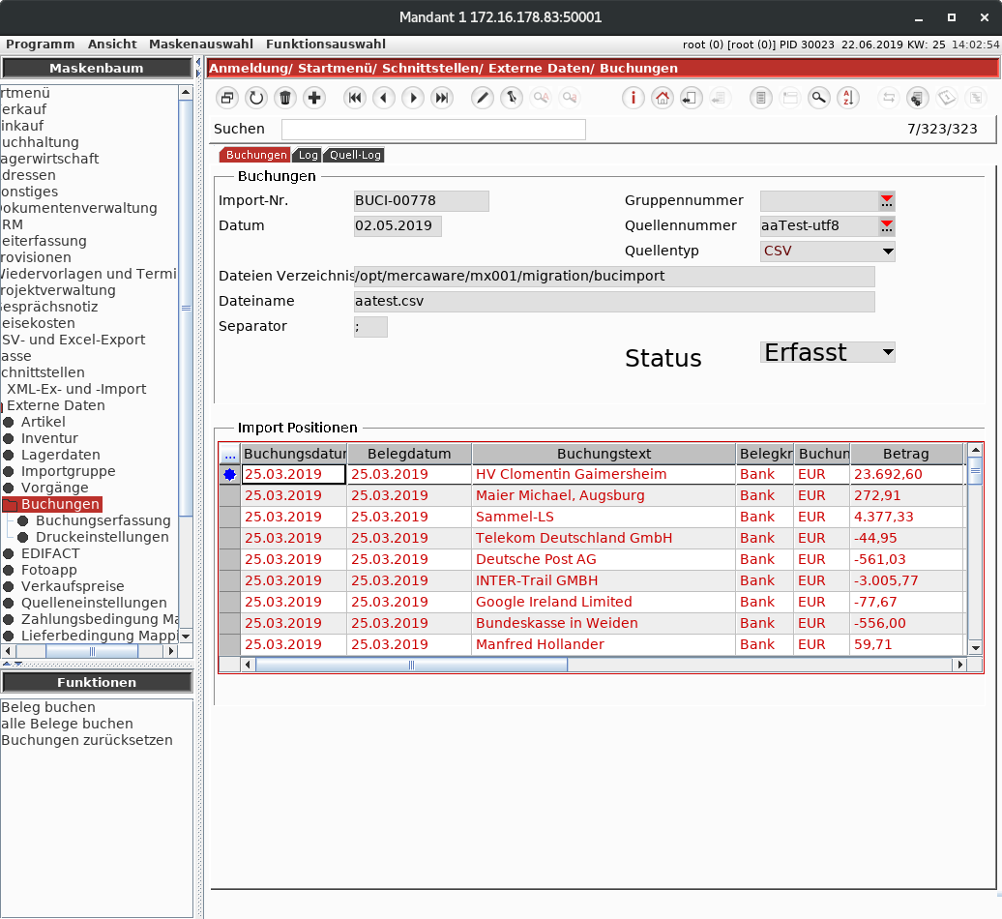The height and width of the screenshot is (919, 1002).
Task: Click the Separator field
Action: click(370, 327)
